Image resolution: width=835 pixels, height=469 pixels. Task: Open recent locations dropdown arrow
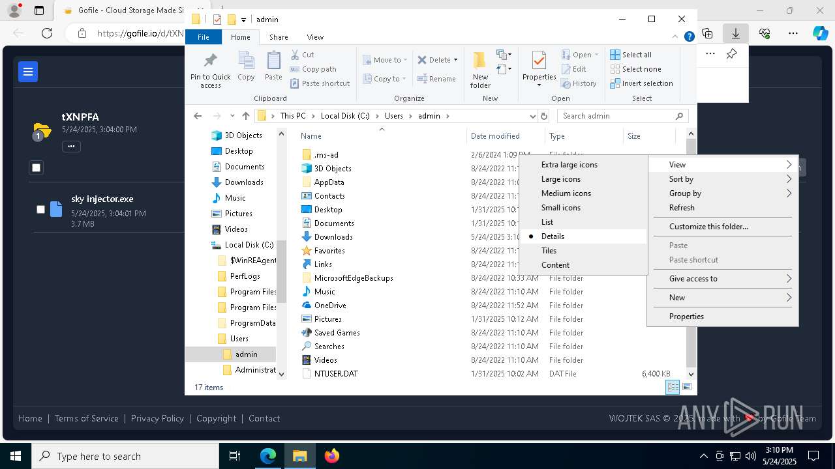232,116
